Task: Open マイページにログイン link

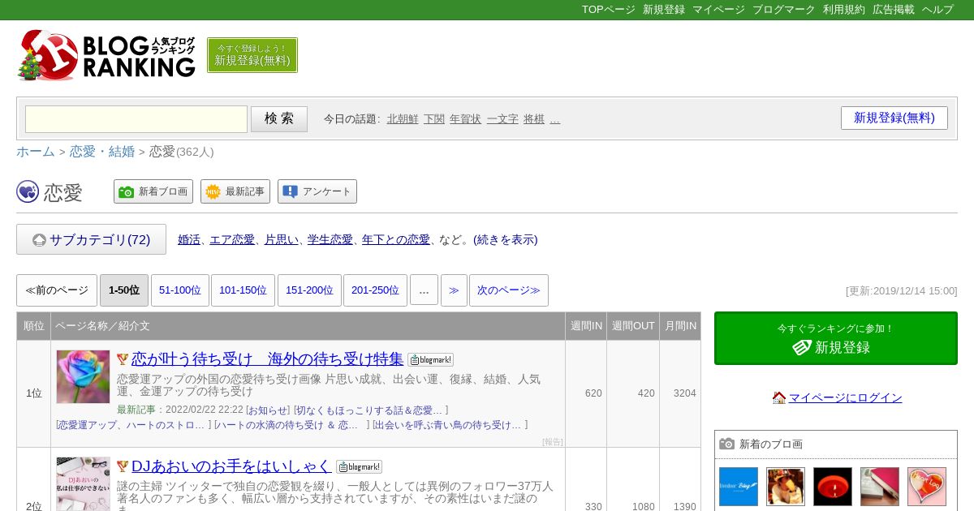Action: (846, 397)
